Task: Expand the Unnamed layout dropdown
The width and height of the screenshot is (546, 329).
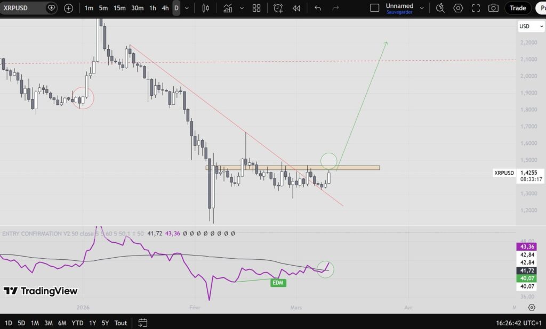Action: tap(422, 6)
